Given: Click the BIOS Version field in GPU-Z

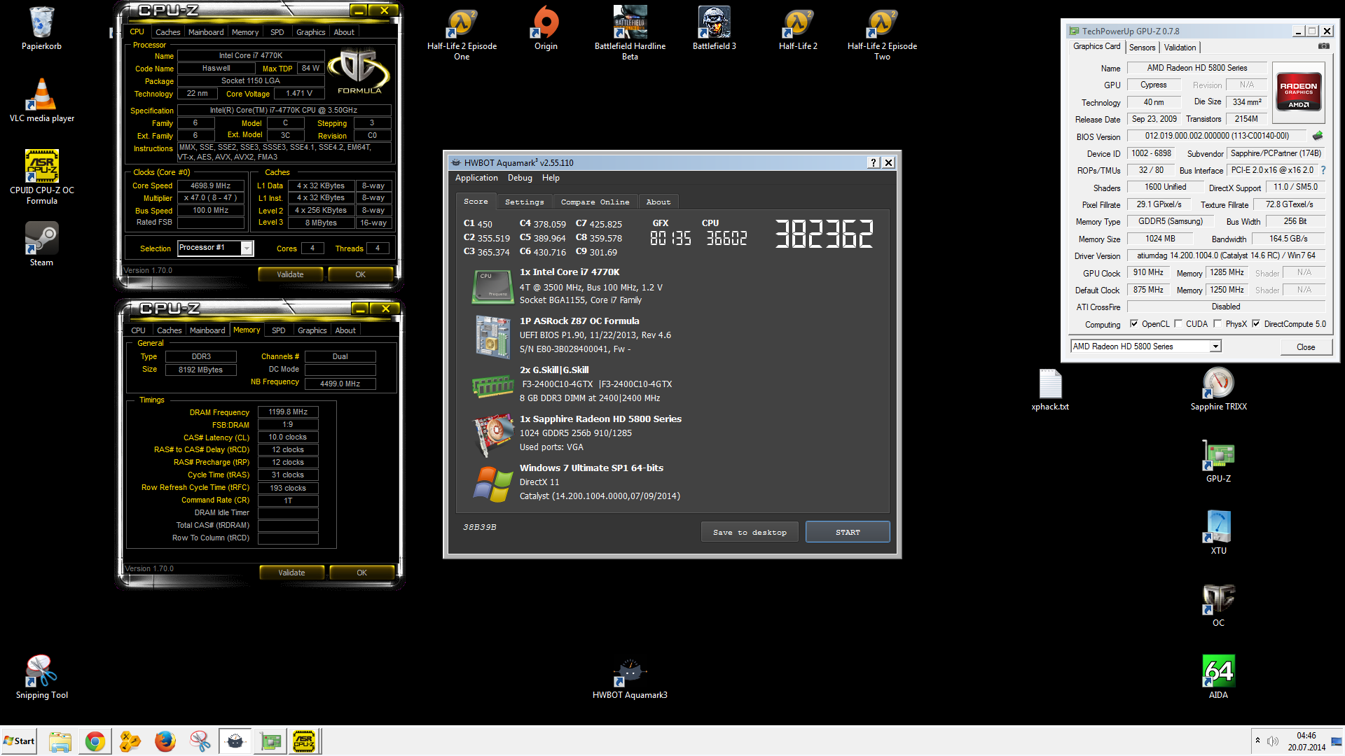Looking at the screenshot, I should click(x=1217, y=136).
